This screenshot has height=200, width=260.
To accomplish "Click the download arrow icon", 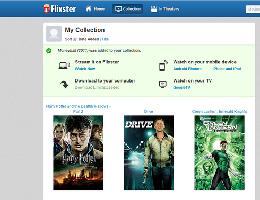I will point(64,85).
